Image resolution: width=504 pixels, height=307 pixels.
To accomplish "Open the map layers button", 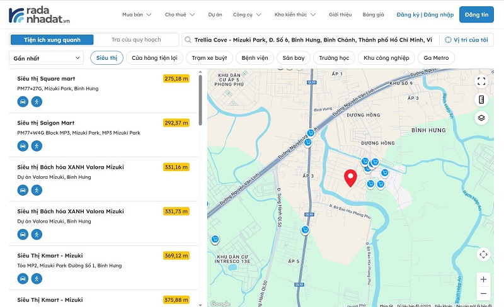I will (481, 117).
